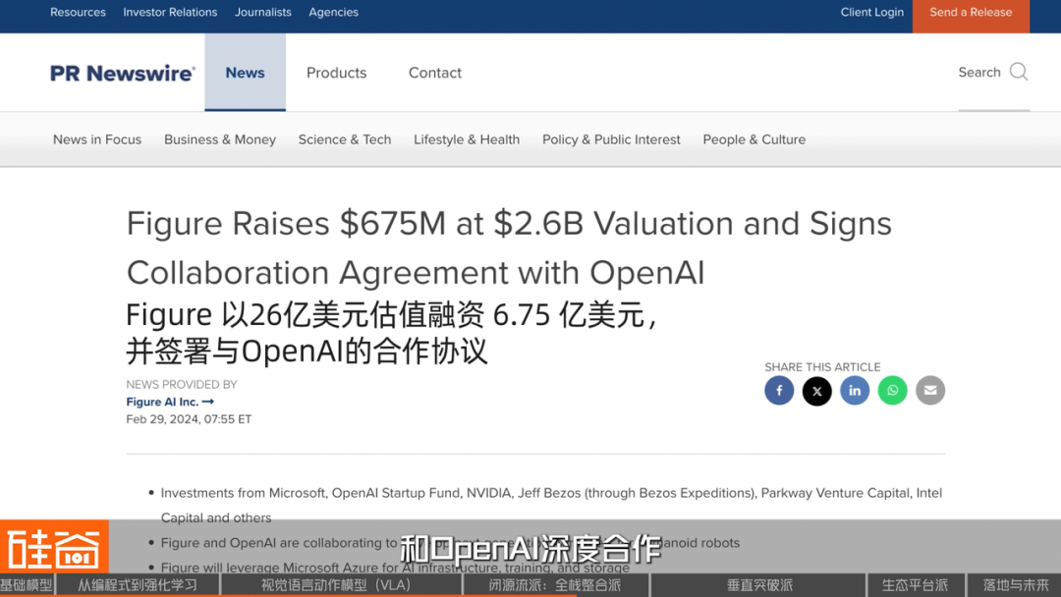
Task: Jump to 基础模型 chapter
Action: coord(28,585)
